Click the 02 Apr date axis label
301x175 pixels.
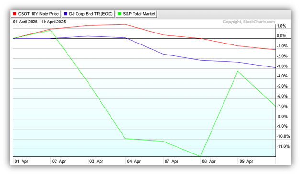[x=59, y=162]
